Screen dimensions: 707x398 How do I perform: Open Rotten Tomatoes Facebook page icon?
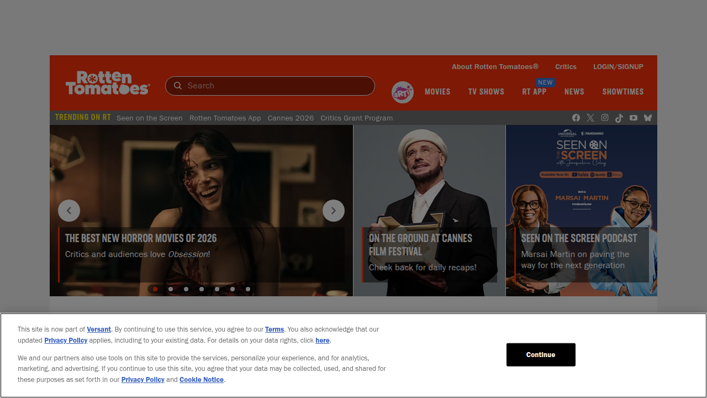576,118
